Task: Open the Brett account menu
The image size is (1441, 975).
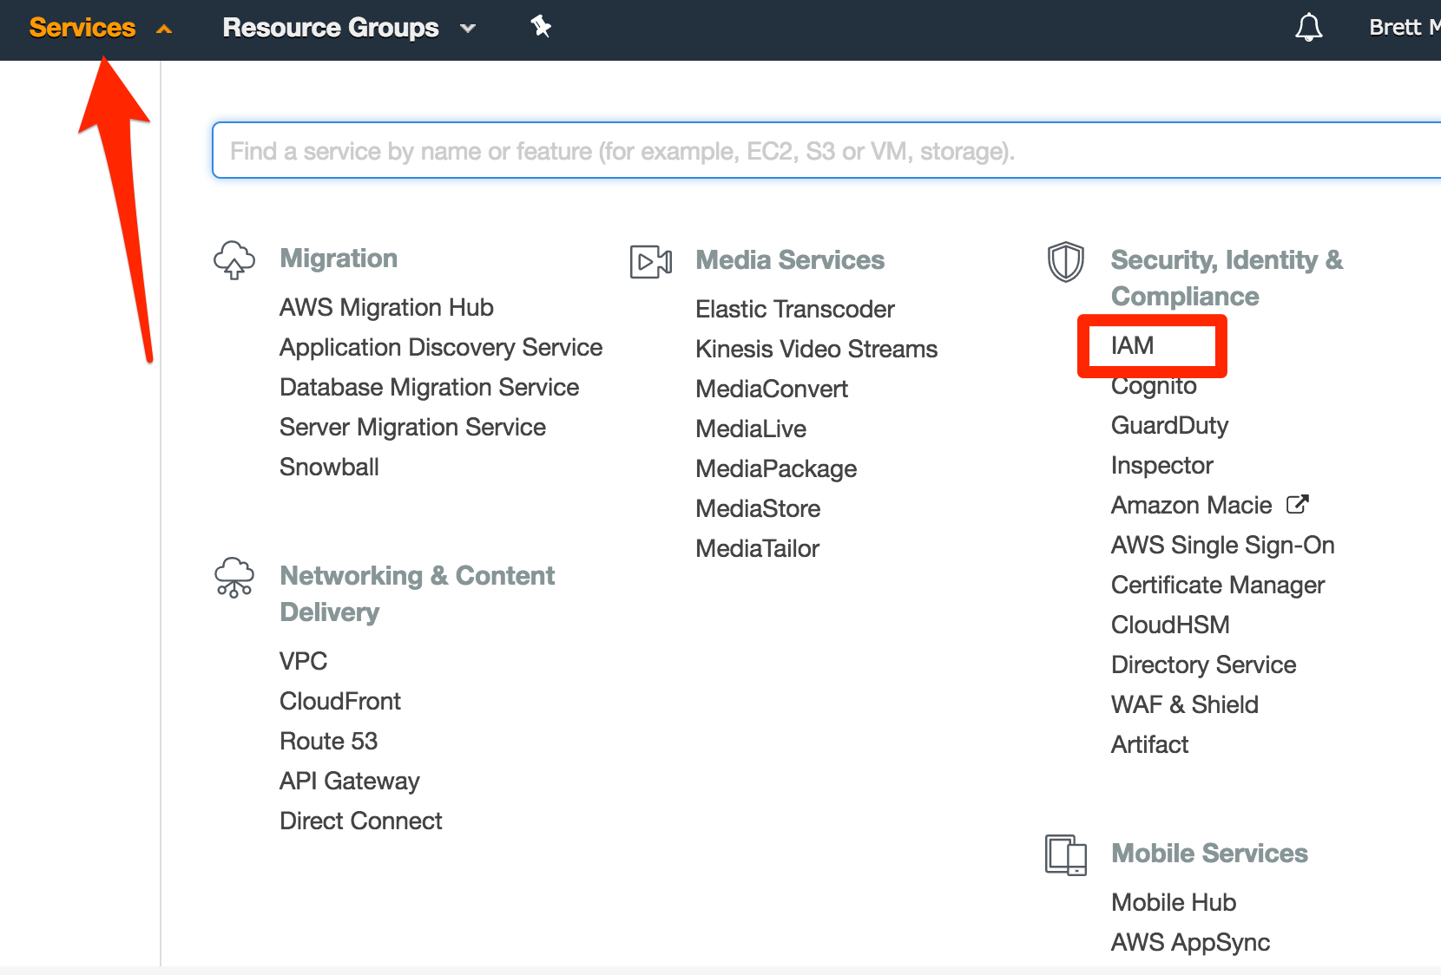Action: coord(1405,28)
